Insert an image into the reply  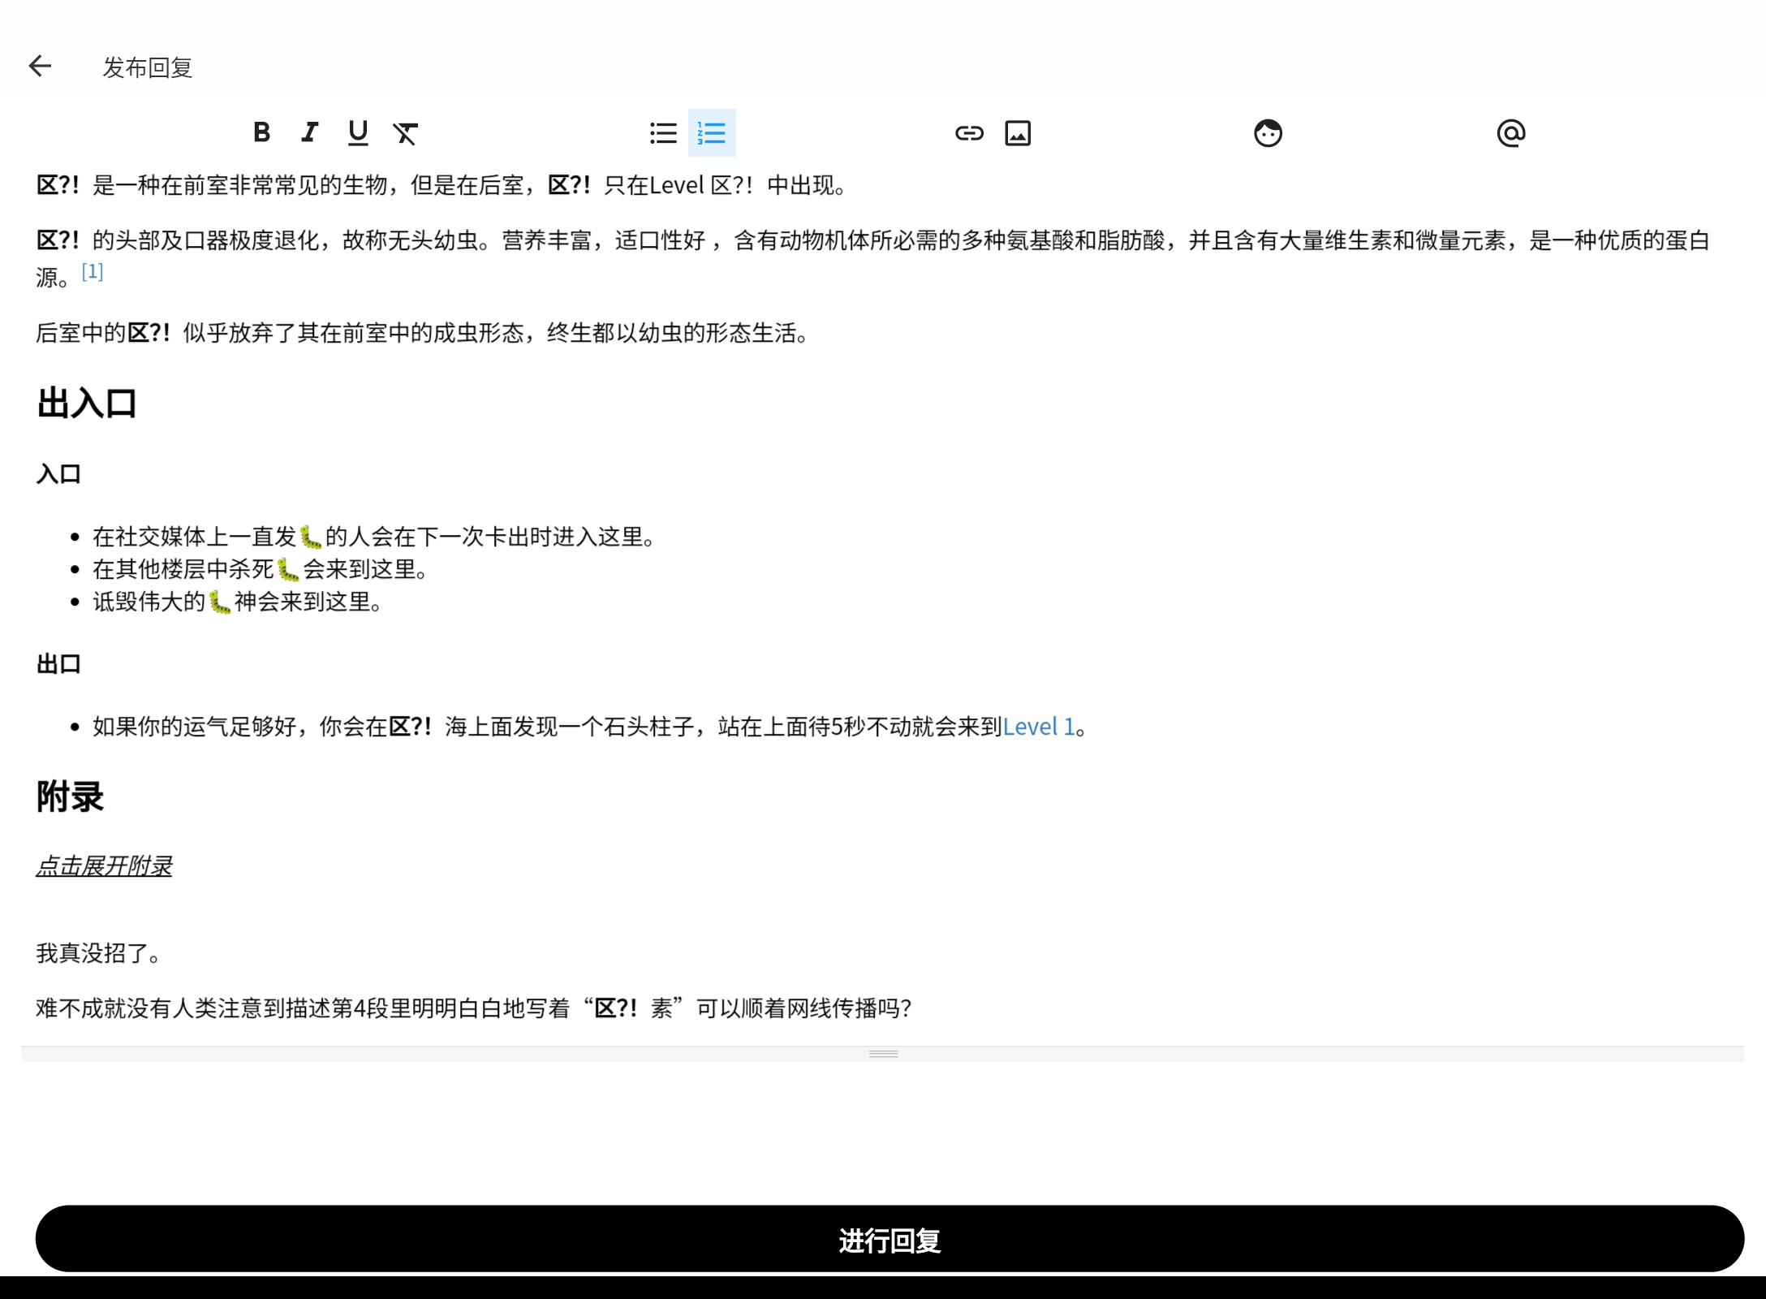1019,132
